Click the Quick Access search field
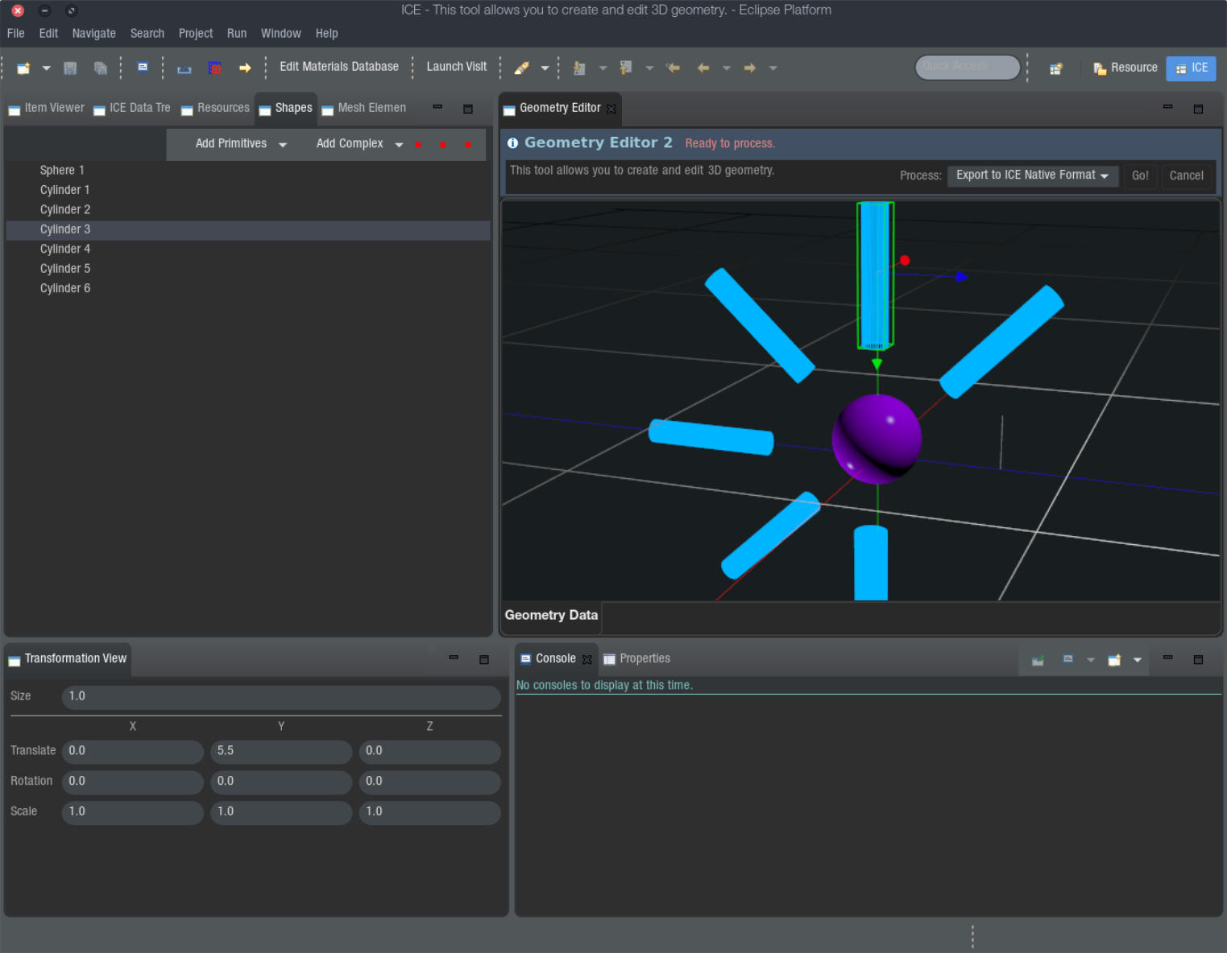This screenshot has height=953, width=1227. [x=968, y=67]
